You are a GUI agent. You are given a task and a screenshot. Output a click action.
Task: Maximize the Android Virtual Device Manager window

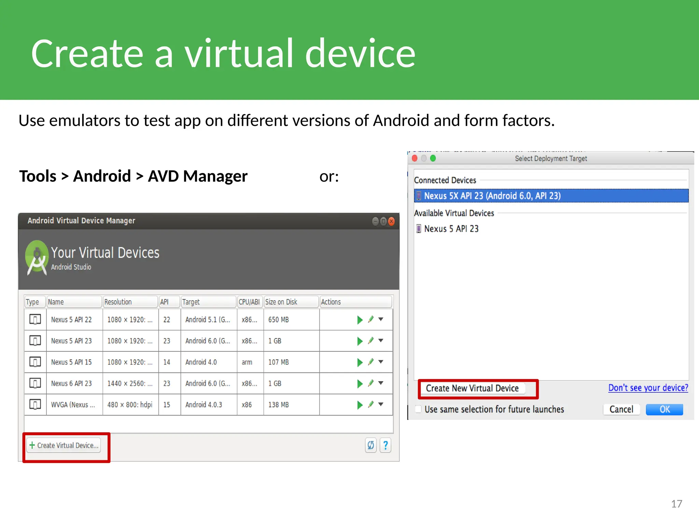click(x=383, y=221)
